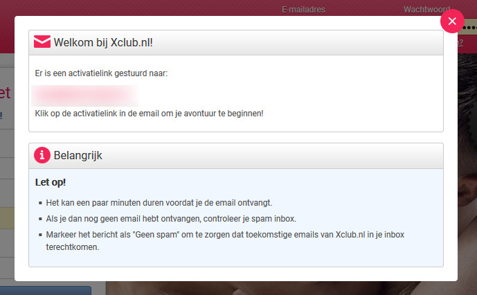Click the 'Wachtwoord' label in the header

pyautogui.click(x=426, y=9)
